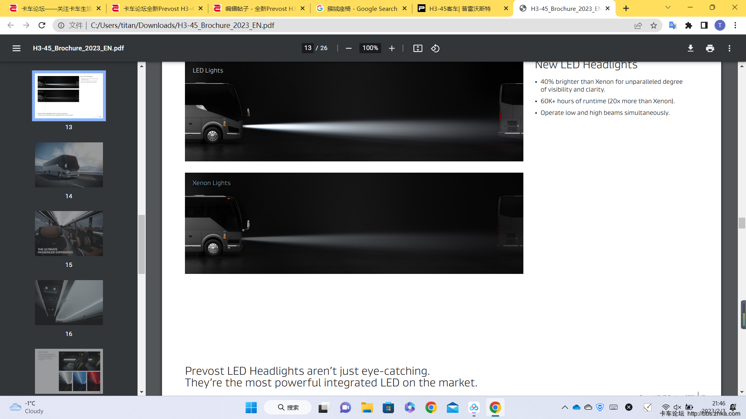Zoom in with the plus icon
The width and height of the screenshot is (746, 419).
(392, 48)
